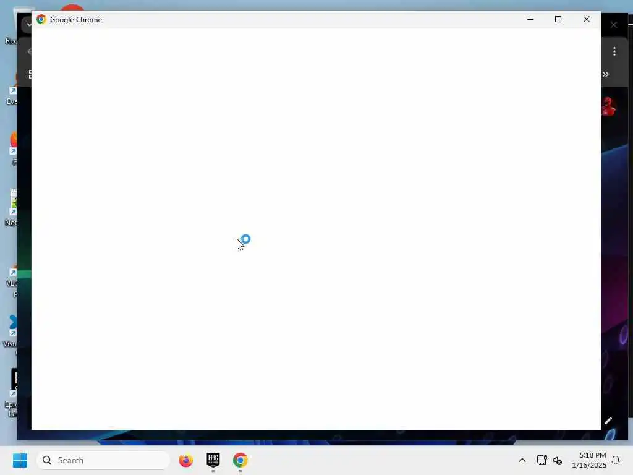This screenshot has width=633, height=475.
Task: Open Epic Games Launcher from the taskbar
Action: pos(213,460)
